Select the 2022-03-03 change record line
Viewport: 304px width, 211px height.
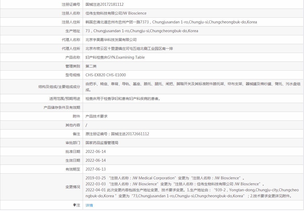point(175,184)
